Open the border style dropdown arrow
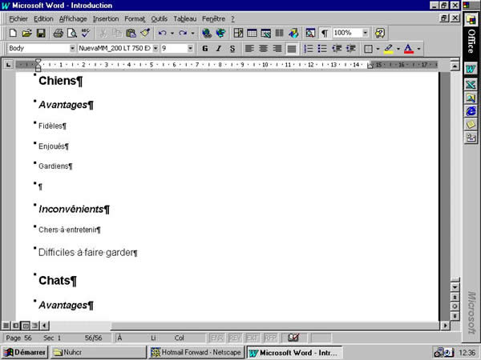This screenshot has width=481, height=360. click(378, 48)
